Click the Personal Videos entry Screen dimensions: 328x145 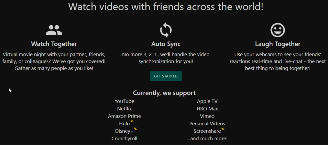tap(207, 124)
